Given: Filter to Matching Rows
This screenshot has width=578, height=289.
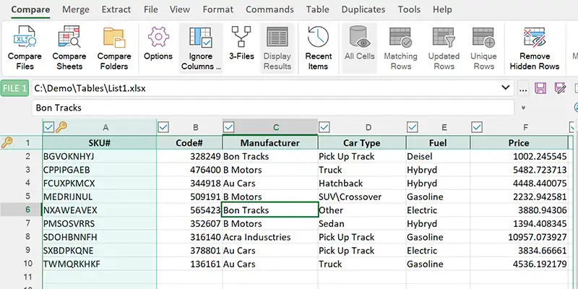Looking at the screenshot, I should [400, 48].
